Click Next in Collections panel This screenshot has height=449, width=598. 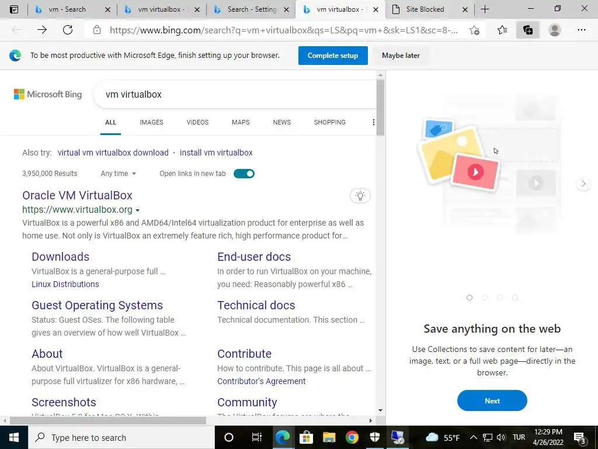coord(492,401)
